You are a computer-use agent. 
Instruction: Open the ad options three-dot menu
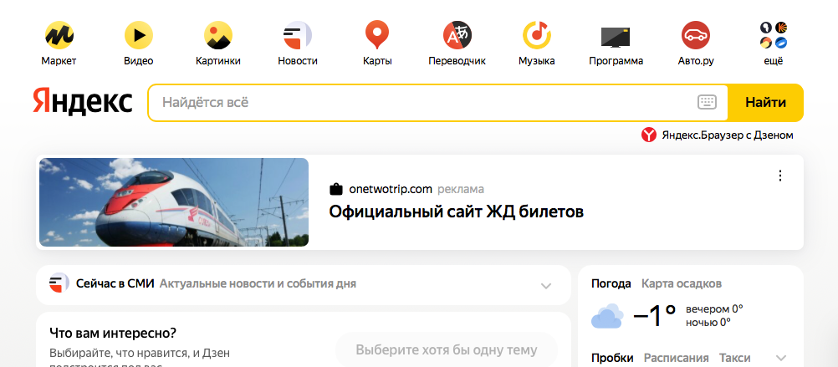(780, 176)
